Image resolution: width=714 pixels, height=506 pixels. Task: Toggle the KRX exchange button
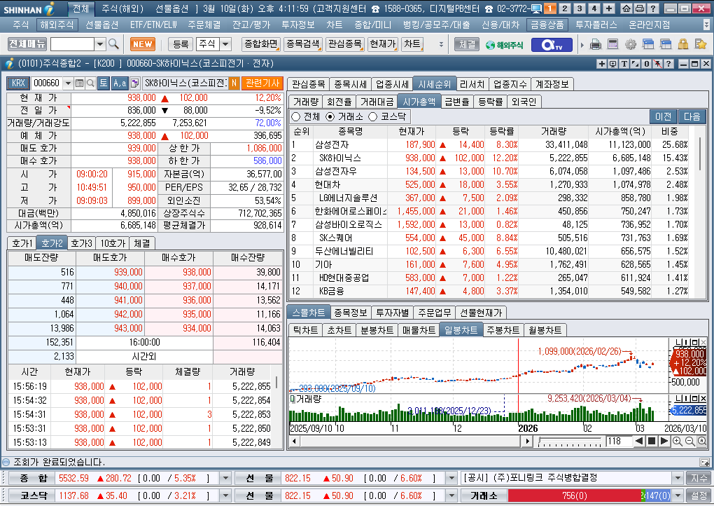(x=18, y=83)
